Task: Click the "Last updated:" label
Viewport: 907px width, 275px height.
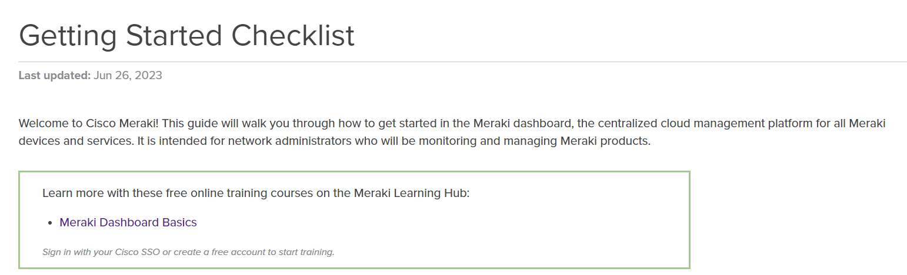Action: tap(54, 76)
